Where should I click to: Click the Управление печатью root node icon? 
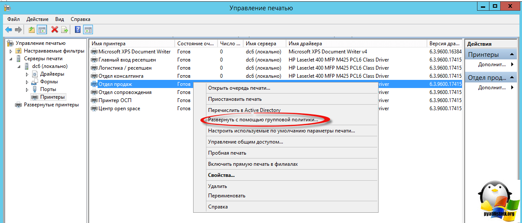tap(11, 43)
